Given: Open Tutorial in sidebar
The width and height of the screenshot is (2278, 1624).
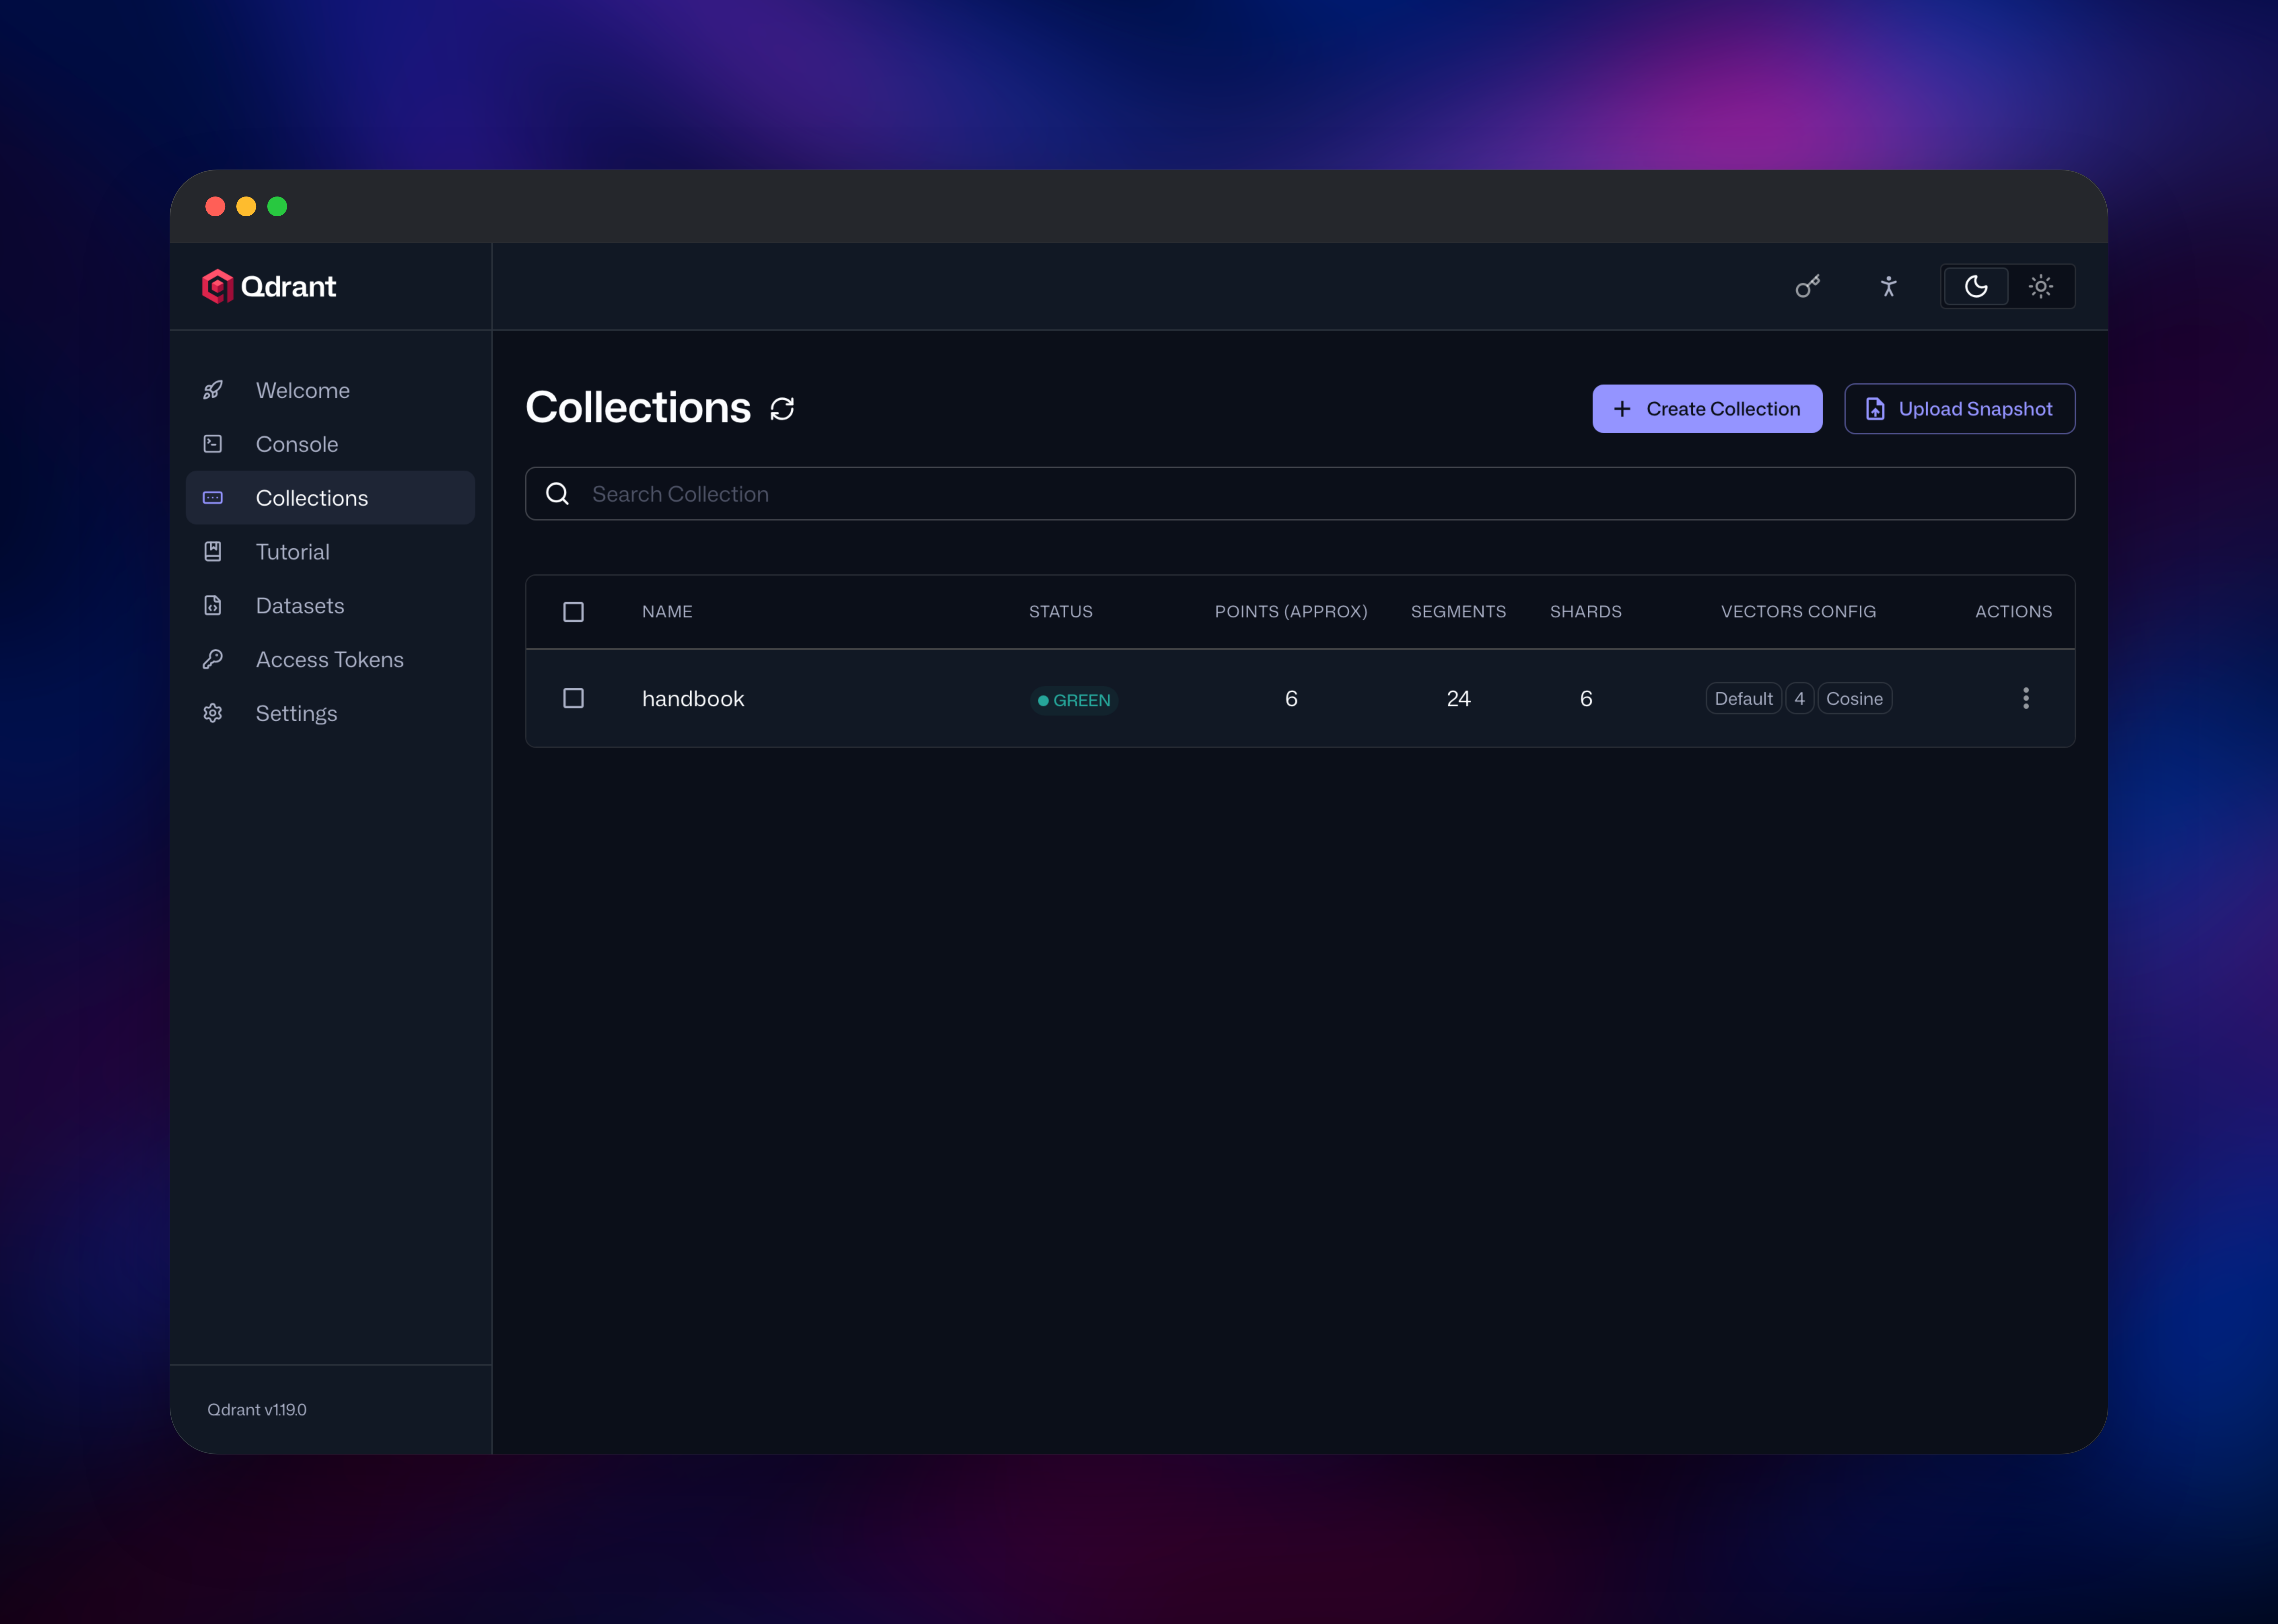Looking at the screenshot, I should 330,552.
